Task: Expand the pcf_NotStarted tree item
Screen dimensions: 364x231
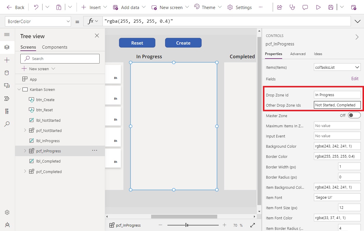Action: point(25,131)
